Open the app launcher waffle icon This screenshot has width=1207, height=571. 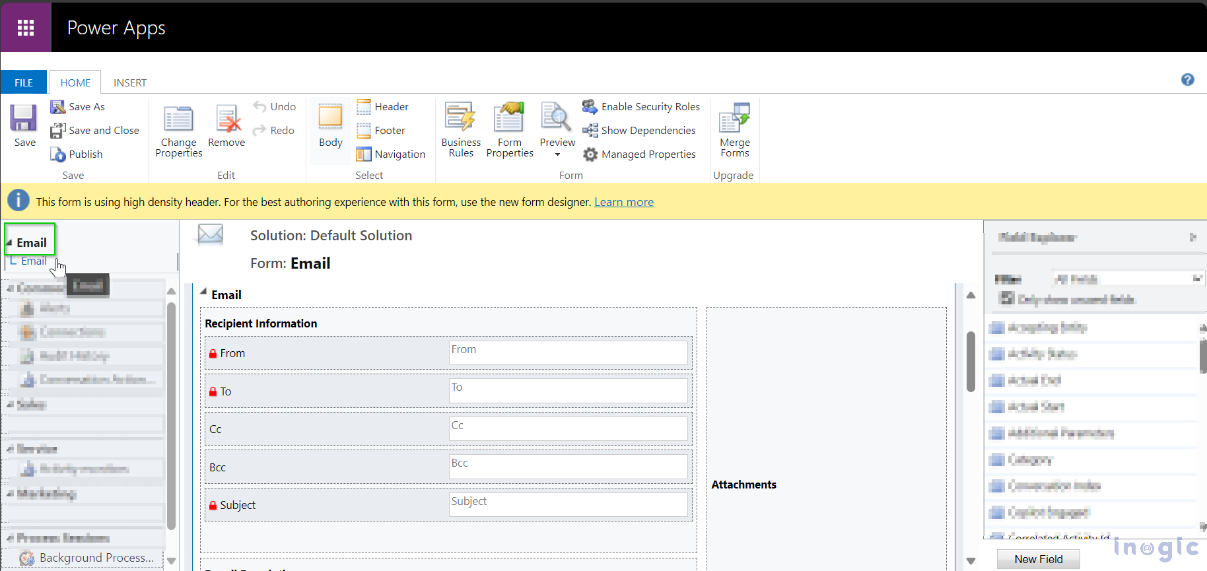(x=26, y=28)
